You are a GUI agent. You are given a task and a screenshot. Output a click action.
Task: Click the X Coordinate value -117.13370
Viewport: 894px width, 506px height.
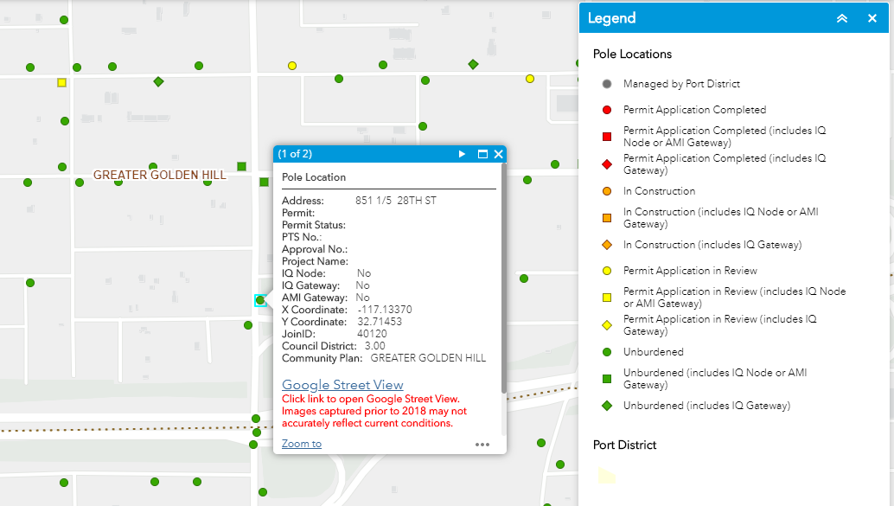(385, 310)
